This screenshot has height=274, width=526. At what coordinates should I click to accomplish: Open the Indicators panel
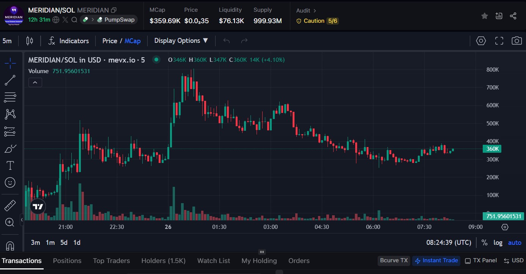[69, 41]
